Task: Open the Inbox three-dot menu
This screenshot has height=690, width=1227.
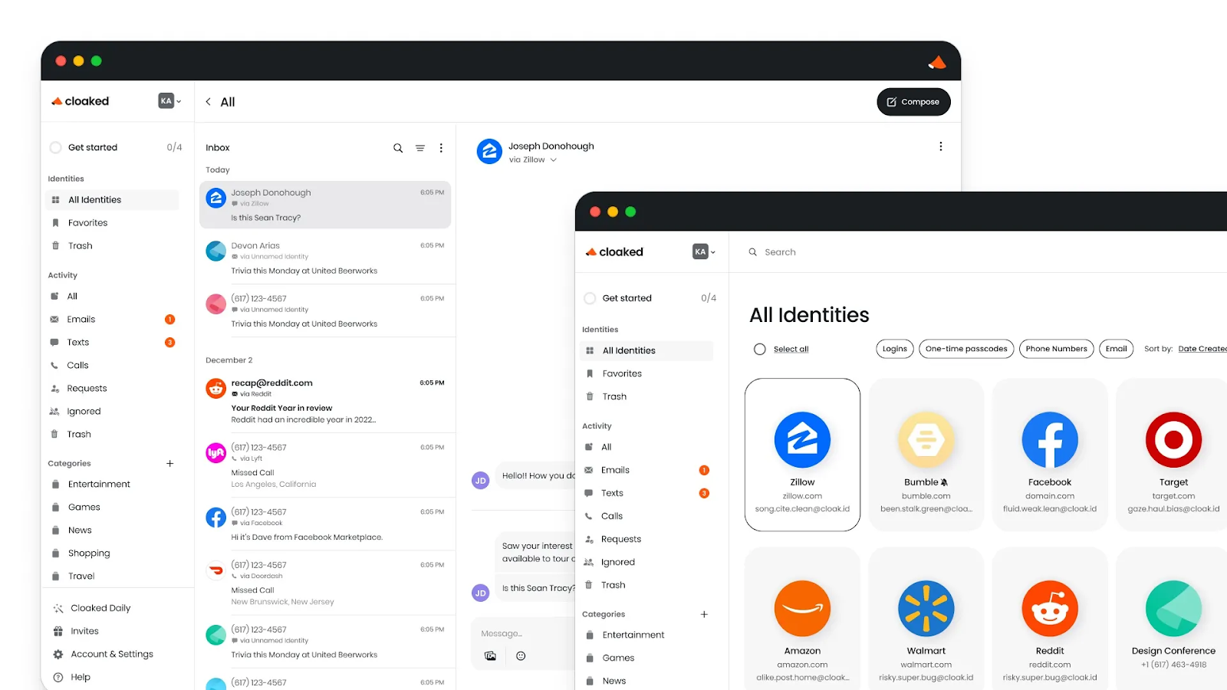Action: pos(441,148)
